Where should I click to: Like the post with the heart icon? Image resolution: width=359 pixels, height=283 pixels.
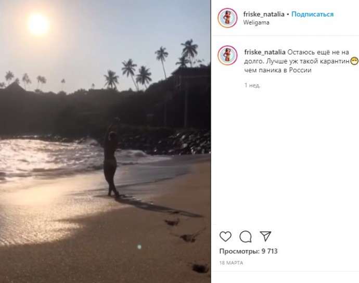pyautogui.click(x=225, y=236)
